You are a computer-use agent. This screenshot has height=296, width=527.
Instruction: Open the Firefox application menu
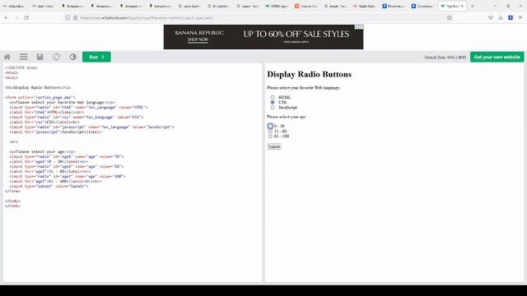520,17
